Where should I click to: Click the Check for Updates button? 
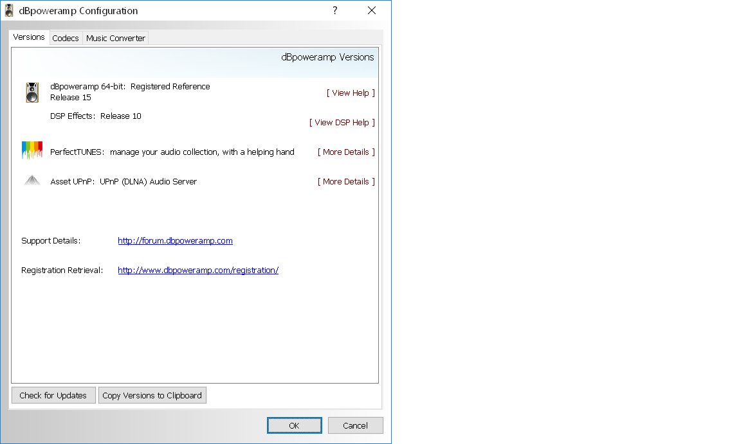pyautogui.click(x=53, y=395)
